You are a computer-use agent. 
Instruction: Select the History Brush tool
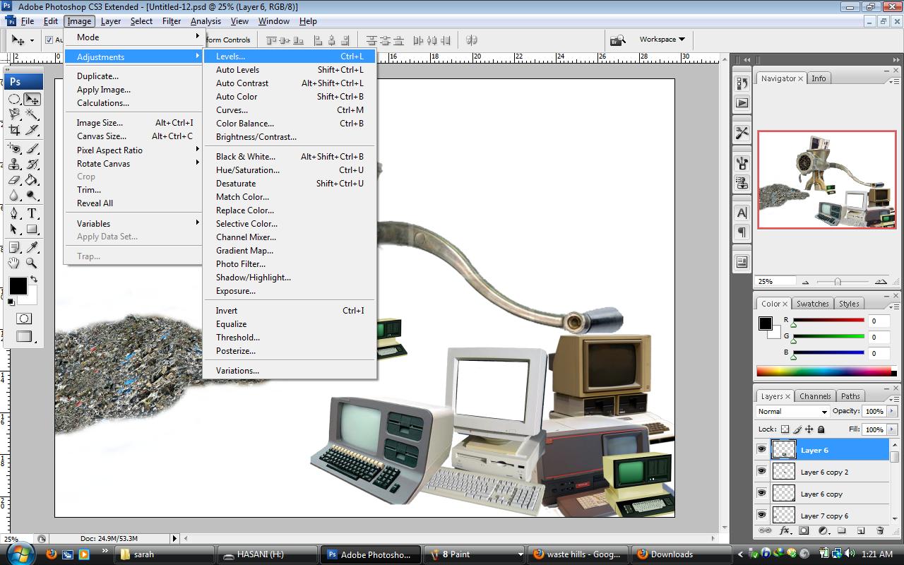32,165
